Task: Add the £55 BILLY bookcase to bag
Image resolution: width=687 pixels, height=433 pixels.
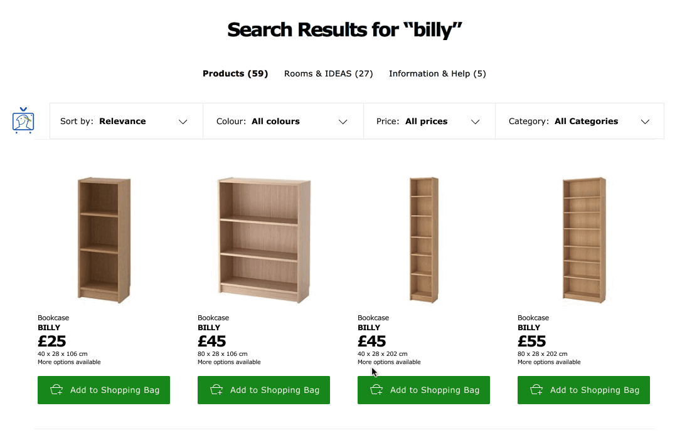Action: 583,390
